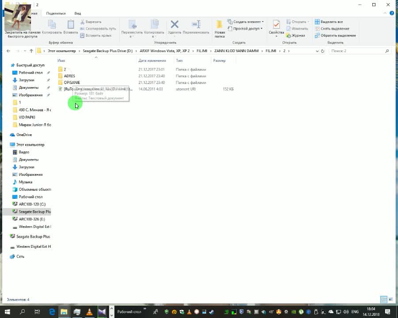
Task: Open VLC media player from taskbar
Action: (x=89, y=312)
